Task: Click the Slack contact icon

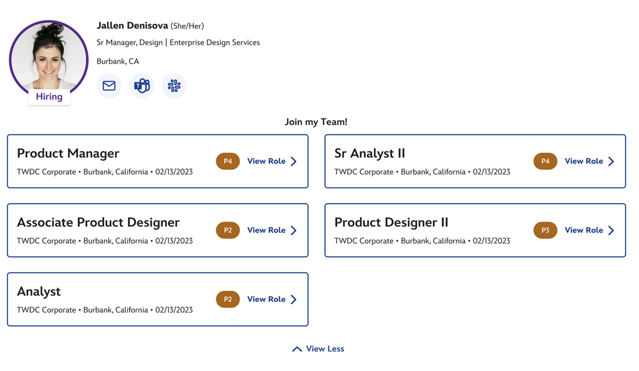Action: click(x=174, y=86)
